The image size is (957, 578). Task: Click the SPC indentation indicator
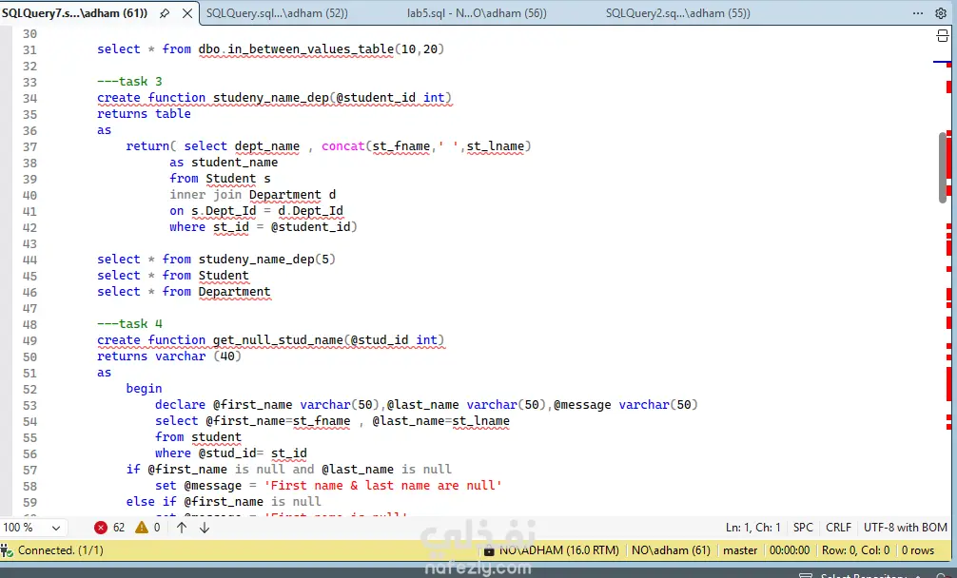[x=803, y=528]
